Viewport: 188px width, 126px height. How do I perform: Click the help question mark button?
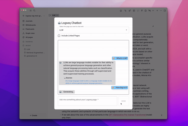pyautogui.click(x=162, y=115)
